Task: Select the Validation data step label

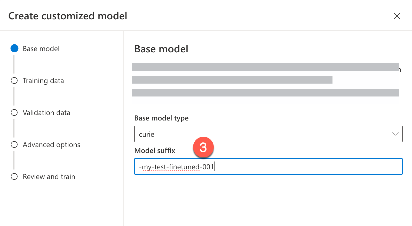Action: click(46, 112)
